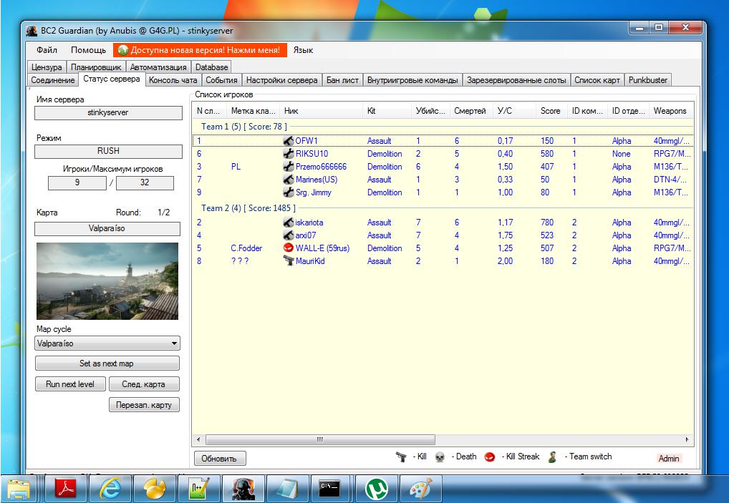729x503 pixels.
Task: Click the pistol kill icon beside MauriKid
Action: 289,261
